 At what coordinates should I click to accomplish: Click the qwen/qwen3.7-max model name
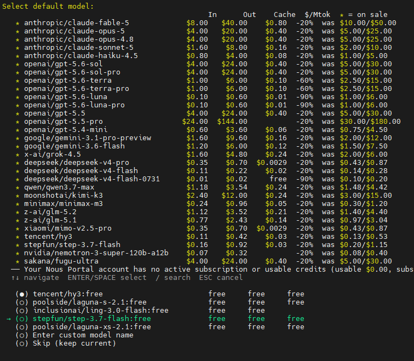59,187
